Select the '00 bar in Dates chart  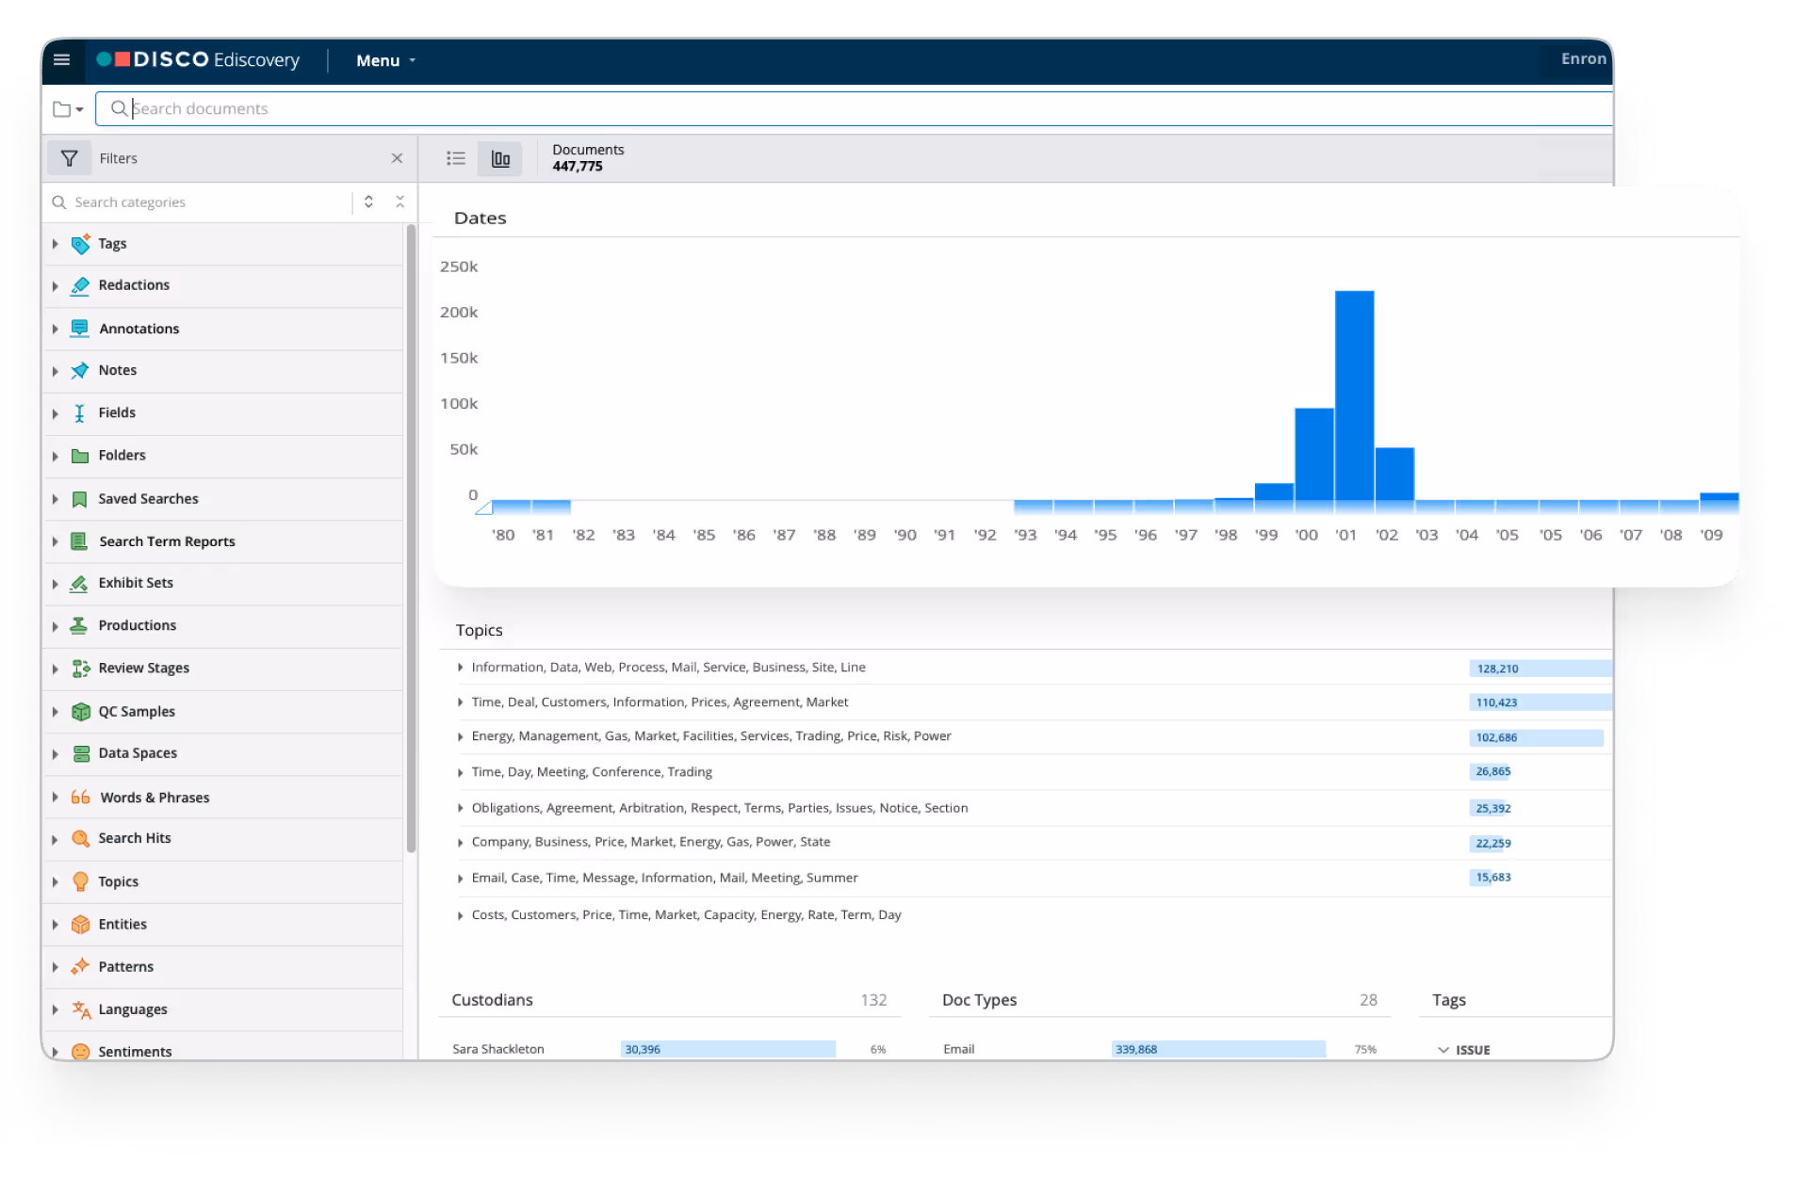(x=1313, y=454)
